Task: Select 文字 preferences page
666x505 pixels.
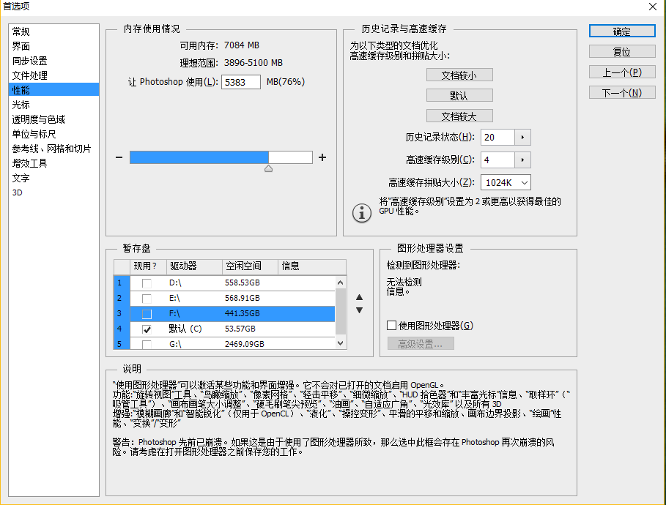Action: 53,178
